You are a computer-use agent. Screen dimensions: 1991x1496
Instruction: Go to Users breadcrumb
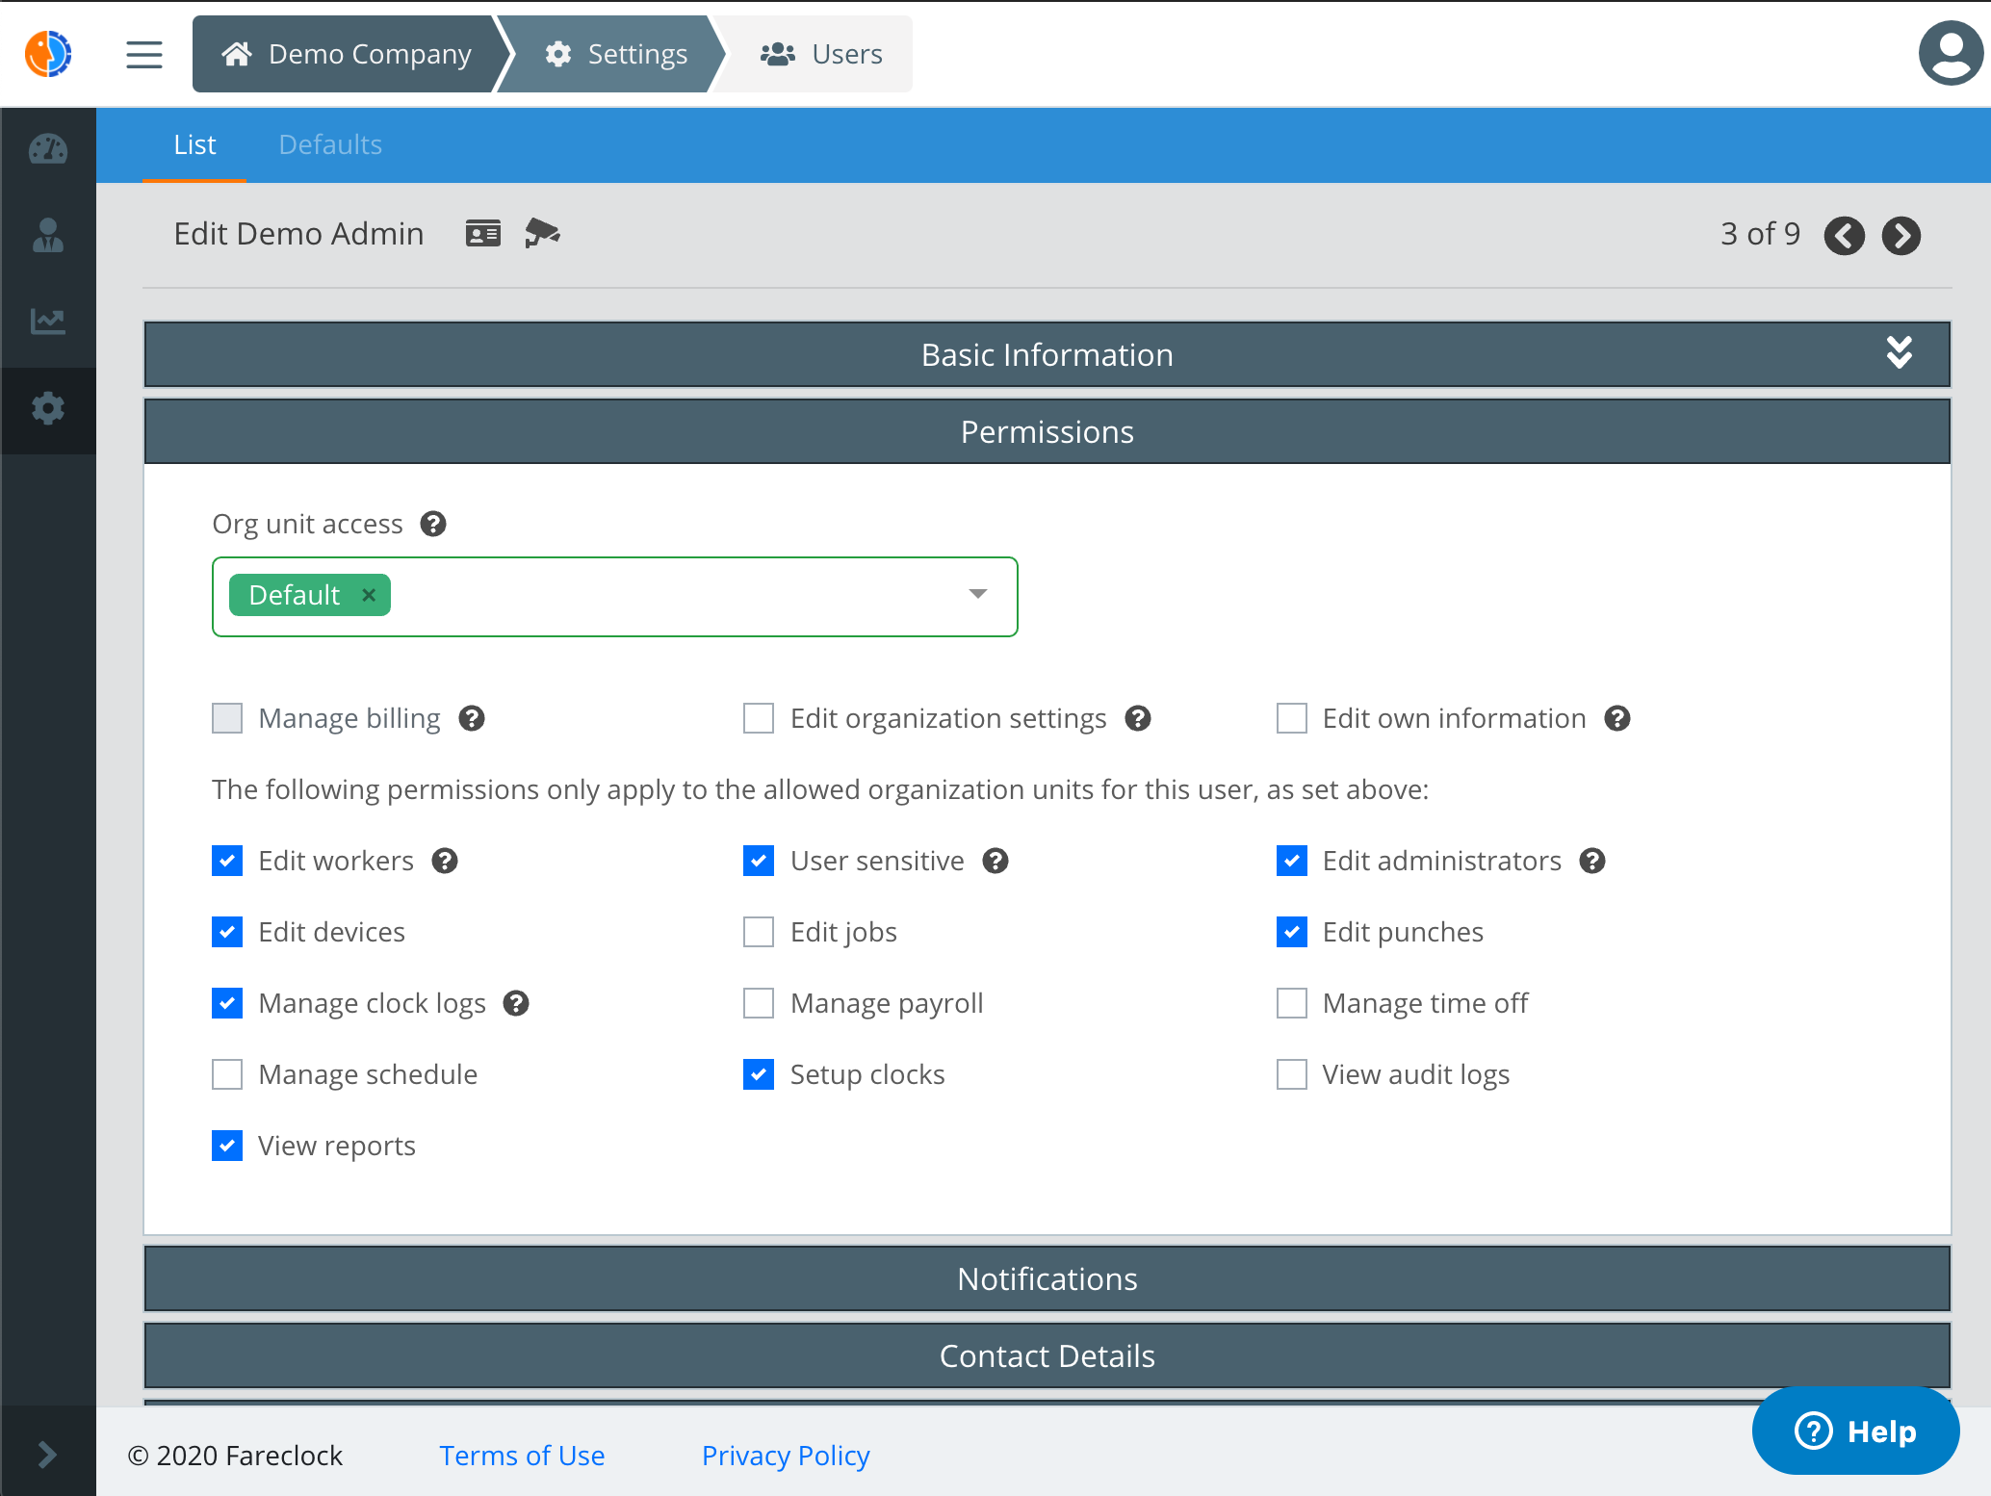point(821,54)
